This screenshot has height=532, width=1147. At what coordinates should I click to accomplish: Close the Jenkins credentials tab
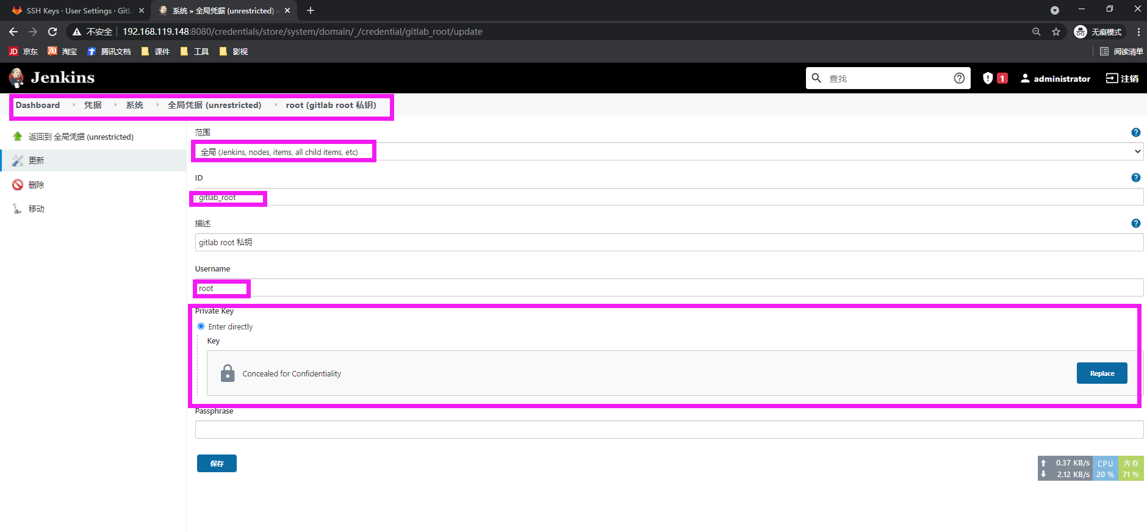click(287, 10)
